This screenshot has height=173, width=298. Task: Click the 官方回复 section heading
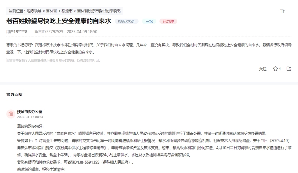(14, 94)
